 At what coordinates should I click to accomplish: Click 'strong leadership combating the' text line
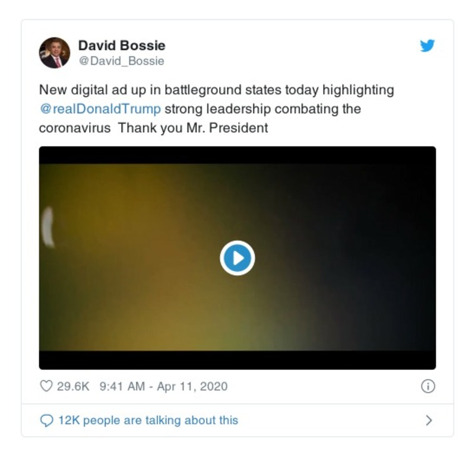point(262,109)
